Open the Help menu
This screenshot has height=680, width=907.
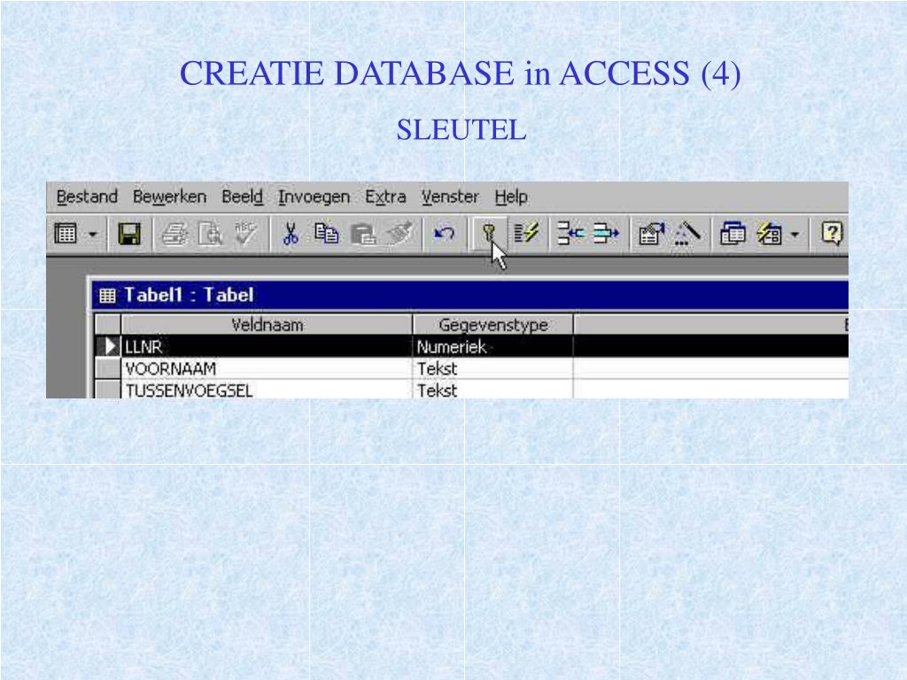tap(511, 197)
